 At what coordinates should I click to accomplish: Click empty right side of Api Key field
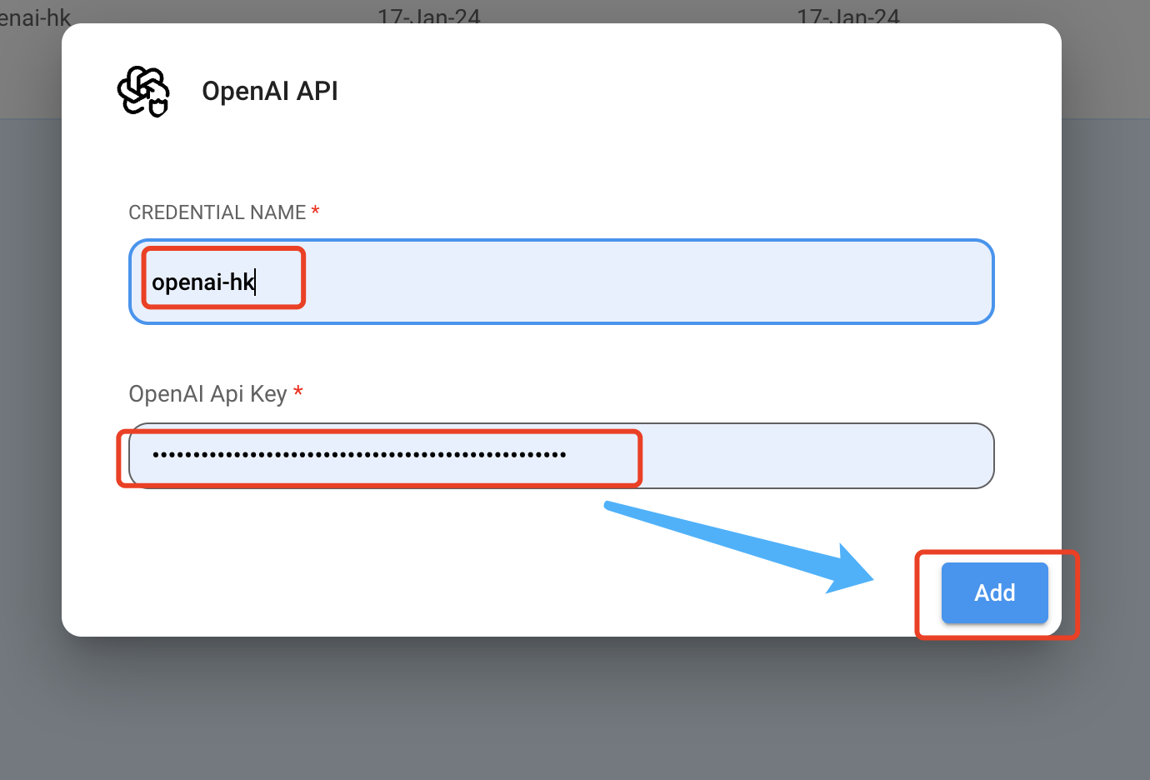point(817,455)
